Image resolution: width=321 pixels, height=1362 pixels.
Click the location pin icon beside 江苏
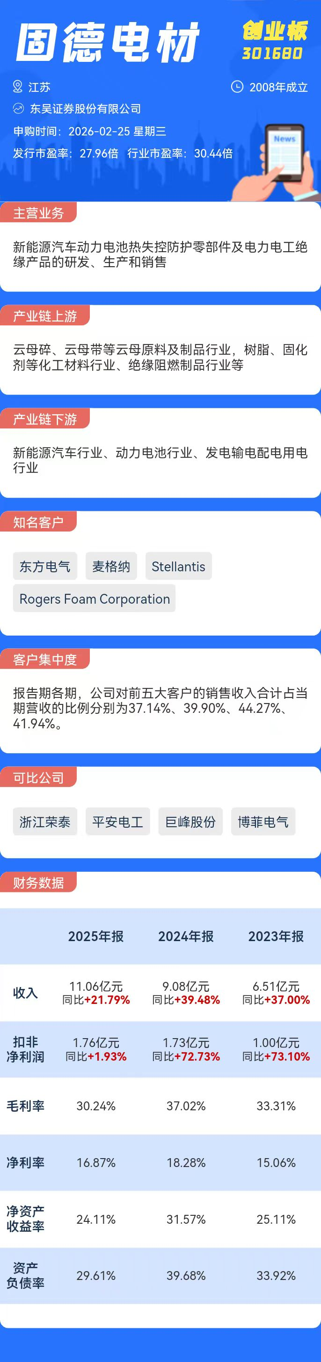pos(18,87)
